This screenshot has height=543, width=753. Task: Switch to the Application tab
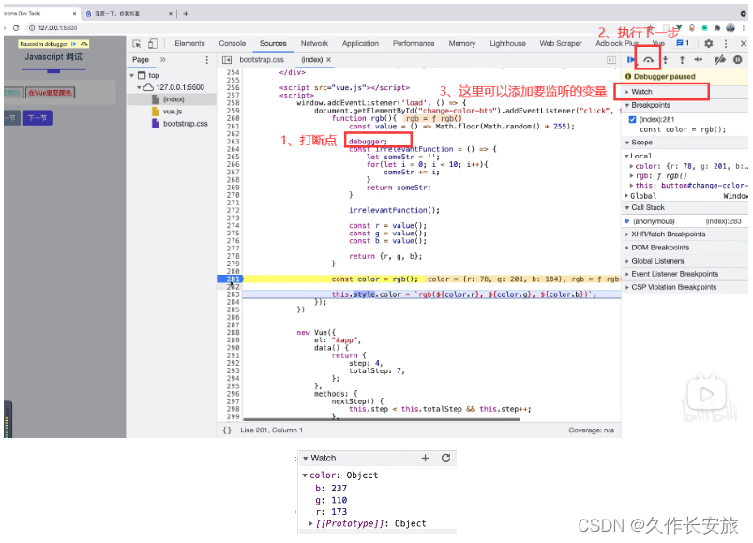coord(360,44)
